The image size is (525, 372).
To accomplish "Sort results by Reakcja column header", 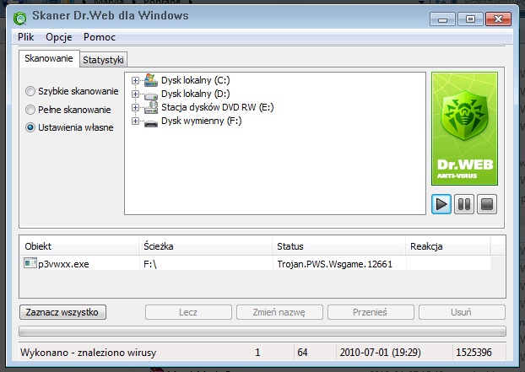I will [448, 246].
